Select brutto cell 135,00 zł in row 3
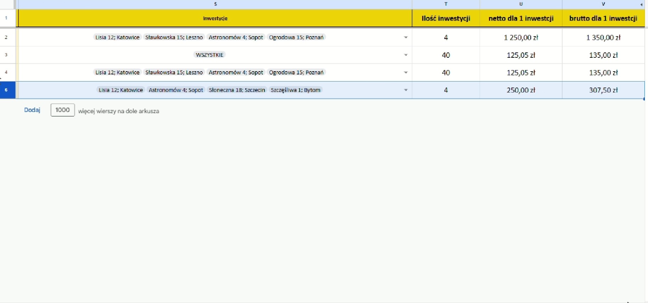Viewport: 648px width, 303px height. pos(603,55)
